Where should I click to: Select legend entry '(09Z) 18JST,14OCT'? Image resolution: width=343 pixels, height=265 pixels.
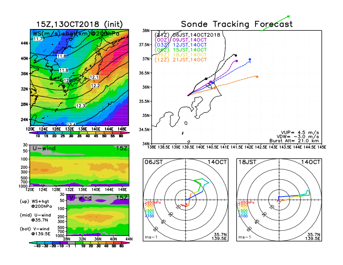coord(181,55)
